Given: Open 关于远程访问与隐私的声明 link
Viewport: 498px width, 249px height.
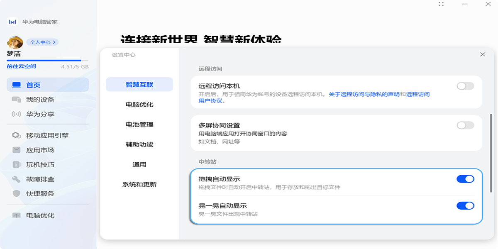Looking at the screenshot, I should click(364, 94).
